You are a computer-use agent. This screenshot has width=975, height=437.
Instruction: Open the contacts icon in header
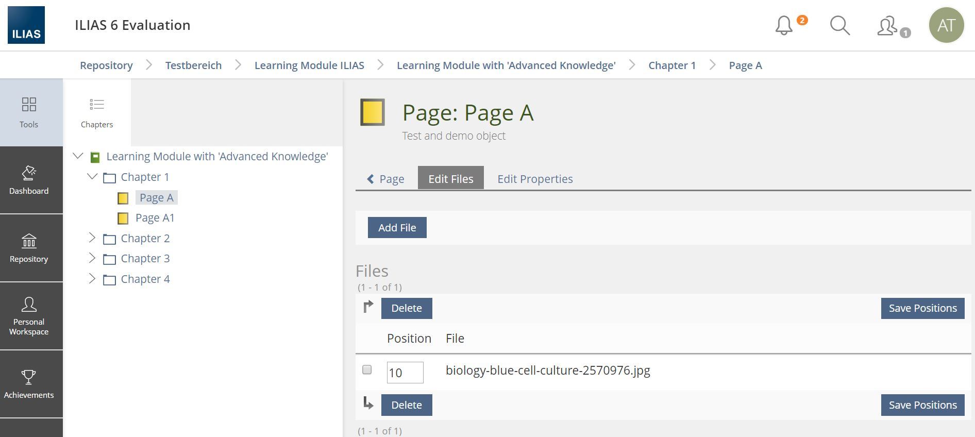pyautogui.click(x=887, y=26)
